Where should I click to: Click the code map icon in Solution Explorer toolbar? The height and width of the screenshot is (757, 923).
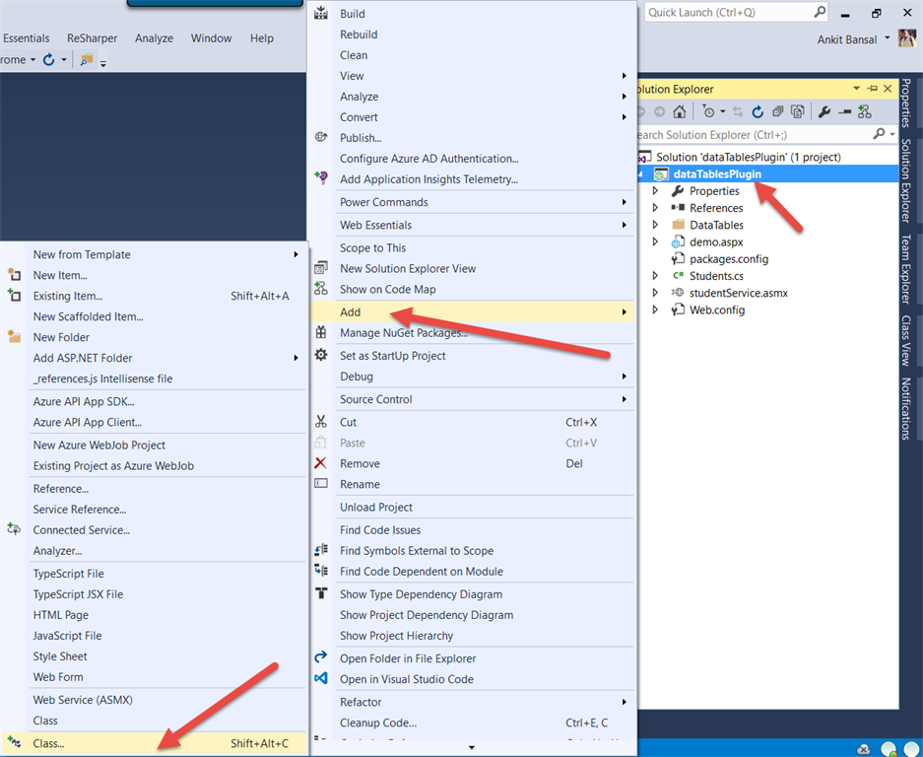click(864, 112)
